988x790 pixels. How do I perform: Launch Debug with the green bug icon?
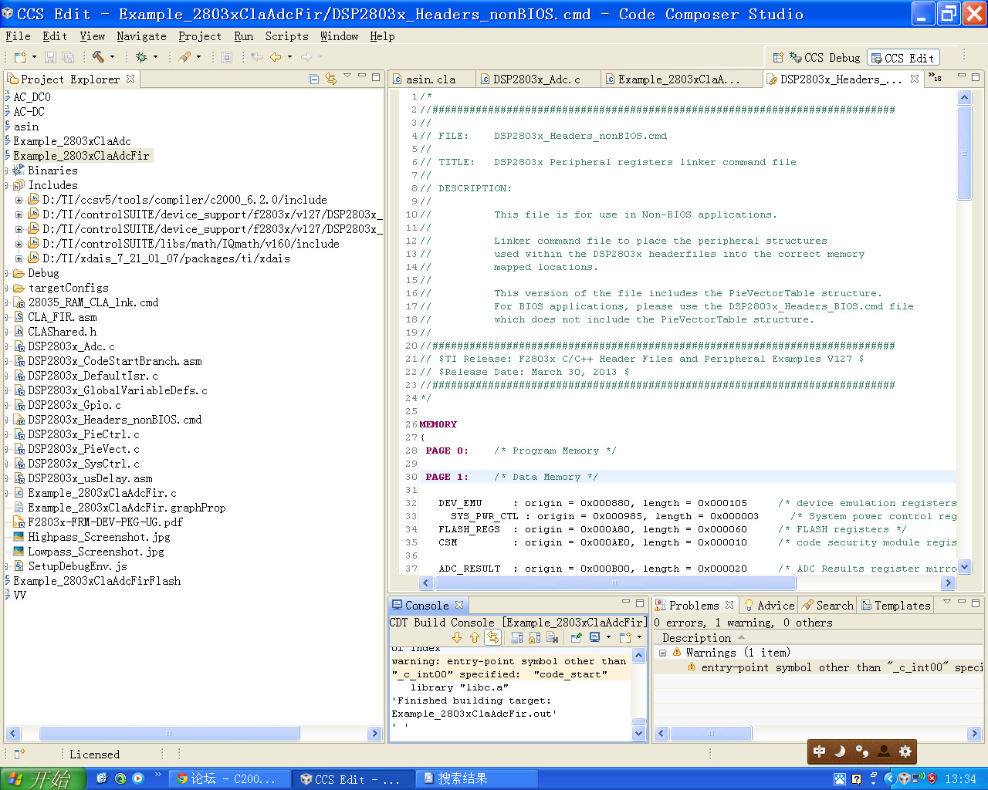point(141,57)
